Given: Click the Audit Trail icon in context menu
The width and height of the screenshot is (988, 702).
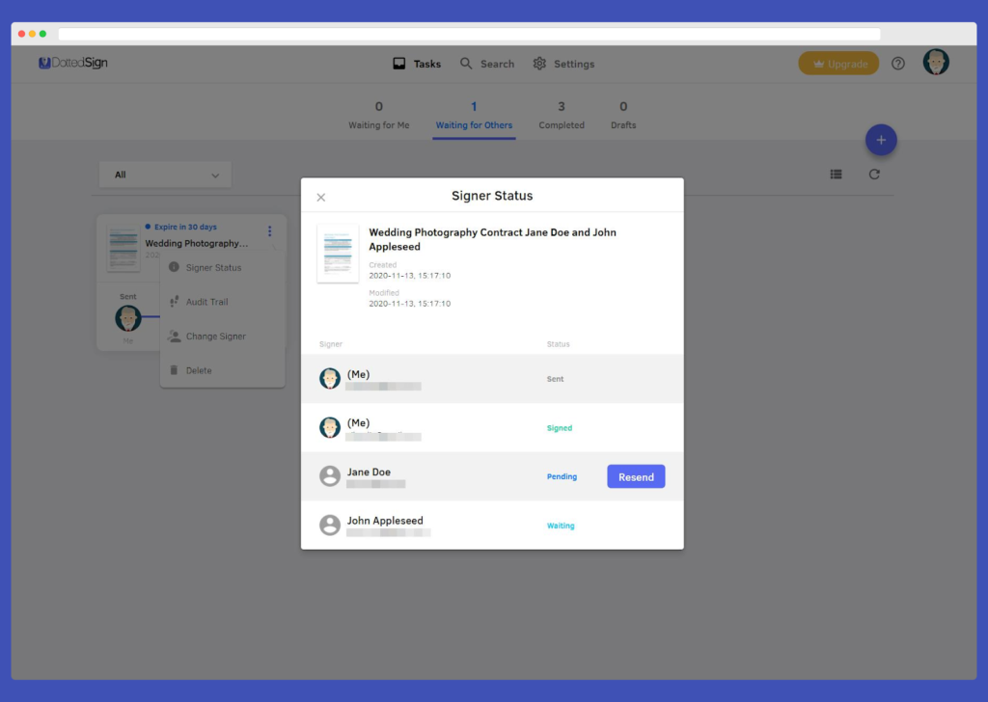Looking at the screenshot, I should tap(175, 301).
